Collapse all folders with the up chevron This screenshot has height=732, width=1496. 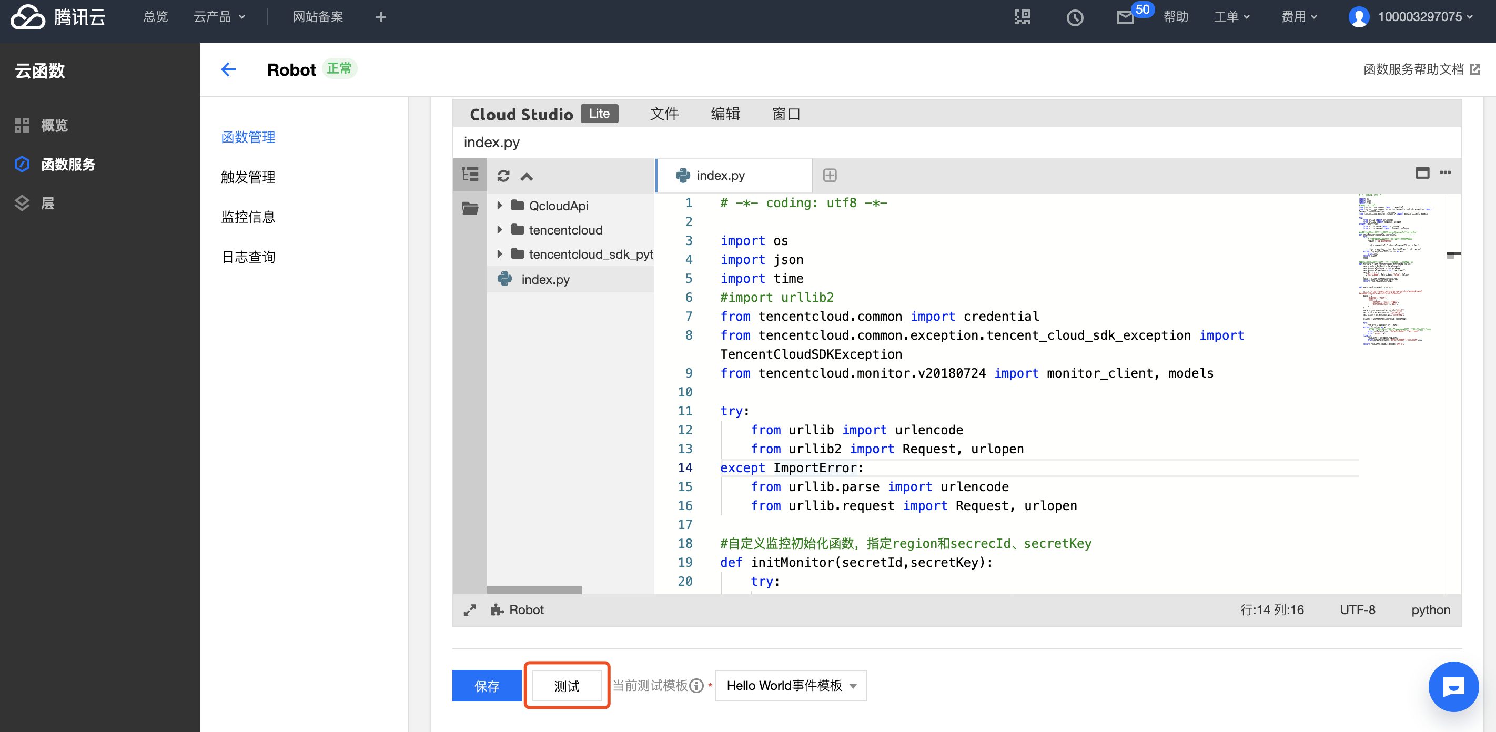(x=526, y=177)
